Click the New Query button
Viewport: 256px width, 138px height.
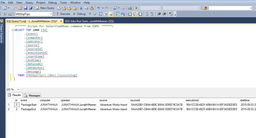point(45,8)
